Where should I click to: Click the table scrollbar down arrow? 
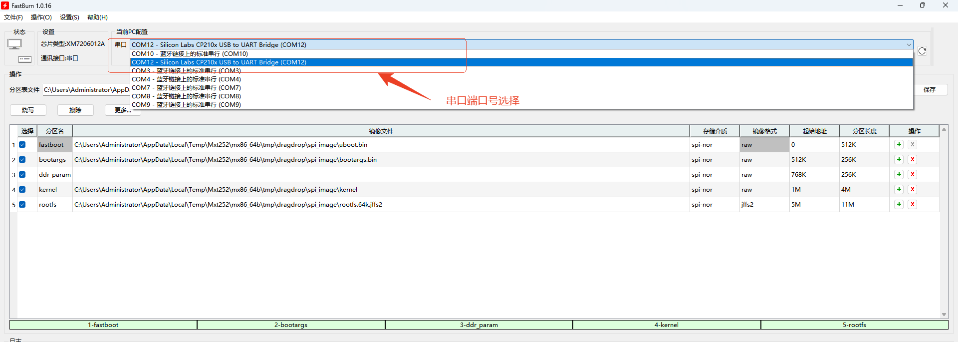(x=944, y=315)
